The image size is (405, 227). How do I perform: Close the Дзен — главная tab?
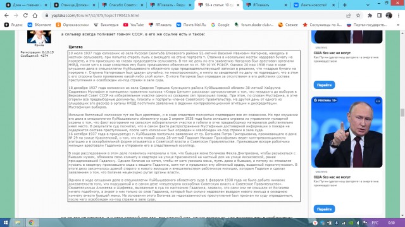coord(46,5)
